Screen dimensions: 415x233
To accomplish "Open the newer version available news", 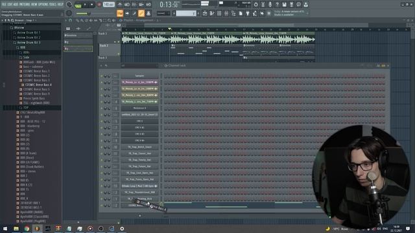I will point(290,13).
